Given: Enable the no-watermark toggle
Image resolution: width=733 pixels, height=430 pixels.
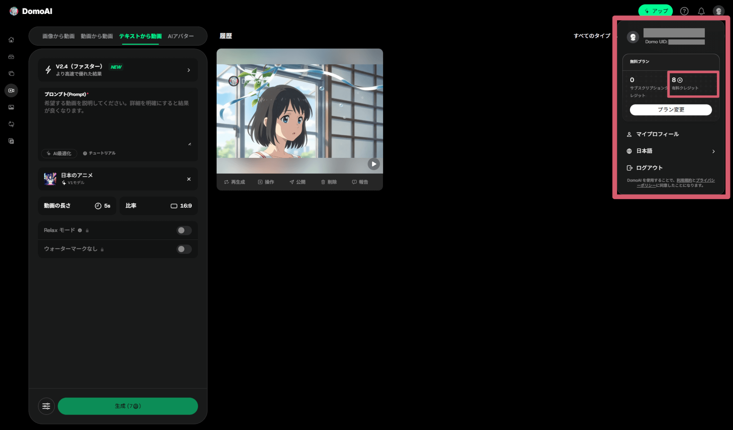Looking at the screenshot, I should coord(184,249).
